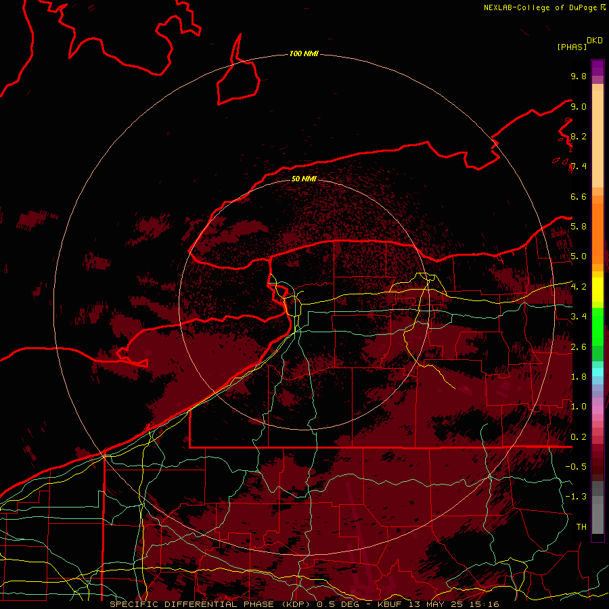Click the DKD label above the color scale
The width and height of the screenshot is (609, 609).
tap(595, 41)
